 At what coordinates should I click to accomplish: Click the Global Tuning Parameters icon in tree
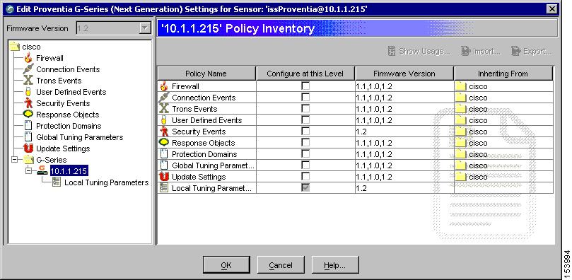[28, 137]
